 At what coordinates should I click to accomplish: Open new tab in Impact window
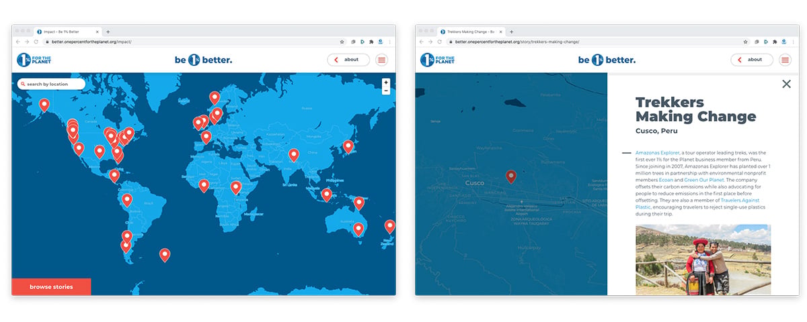[108, 32]
